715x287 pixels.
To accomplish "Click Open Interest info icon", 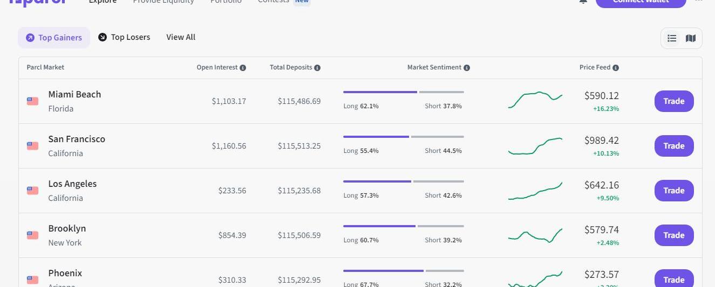I will tap(243, 68).
